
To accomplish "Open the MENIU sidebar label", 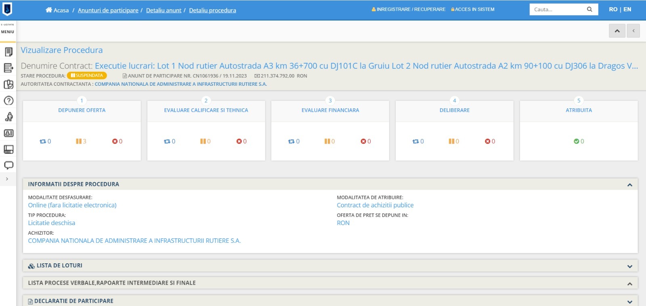I will pyautogui.click(x=8, y=31).
